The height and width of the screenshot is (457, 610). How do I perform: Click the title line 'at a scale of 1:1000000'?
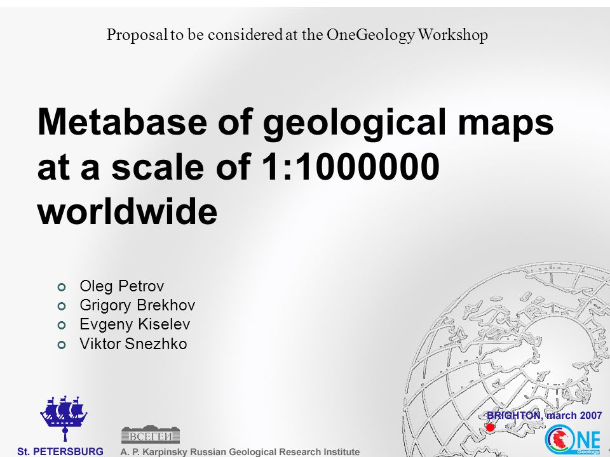[238, 167]
